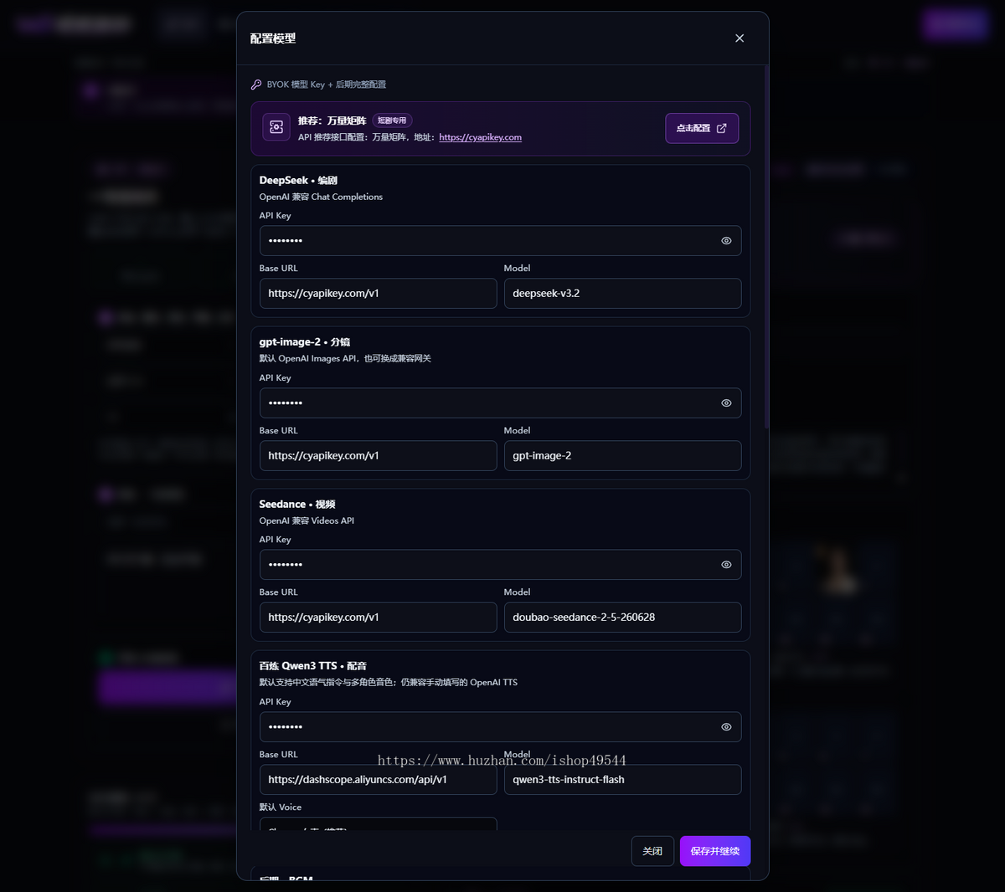The height and width of the screenshot is (892, 1005).
Task: Click 保存并继续 to save and continue
Action: tap(715, 851)
